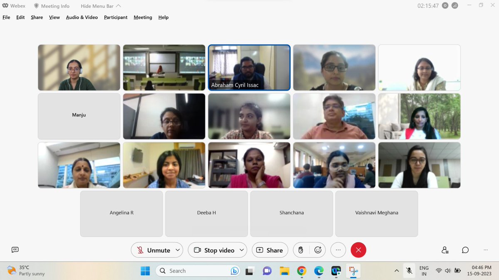This screenshot has height=280, width=499.
Task: Select the Shanchana participant tile
Action: 291,214
